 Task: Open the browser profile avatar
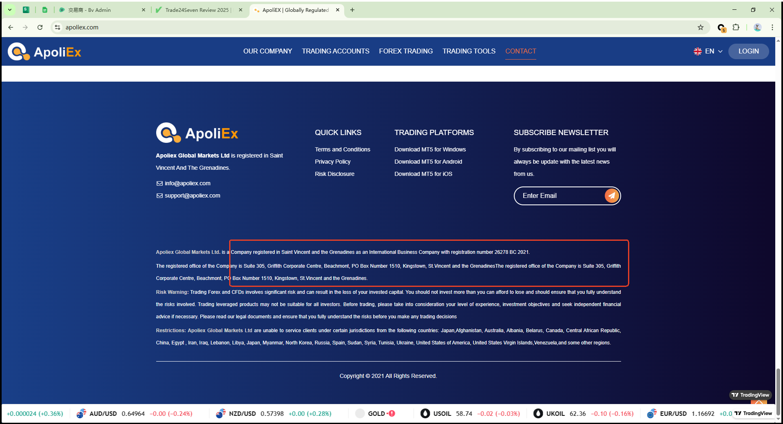758,27
